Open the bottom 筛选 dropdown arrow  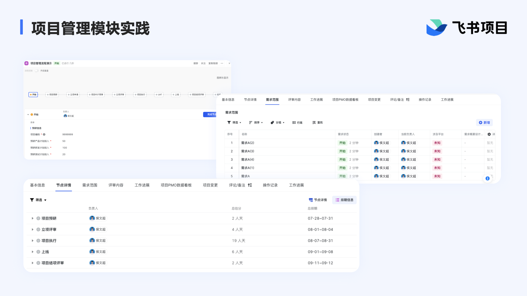pos(45,200)
